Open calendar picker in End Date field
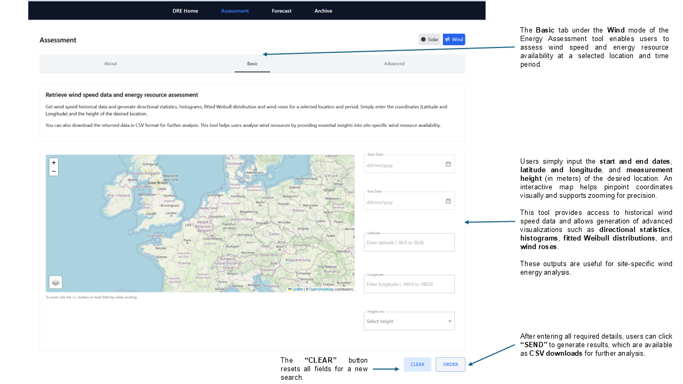Image resolution: width=683 pixels, height=384 pixels. tap(448, 201)
